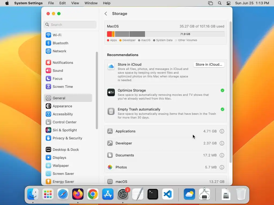Click the red Apps storage bar segment

[x=109, y=34]
